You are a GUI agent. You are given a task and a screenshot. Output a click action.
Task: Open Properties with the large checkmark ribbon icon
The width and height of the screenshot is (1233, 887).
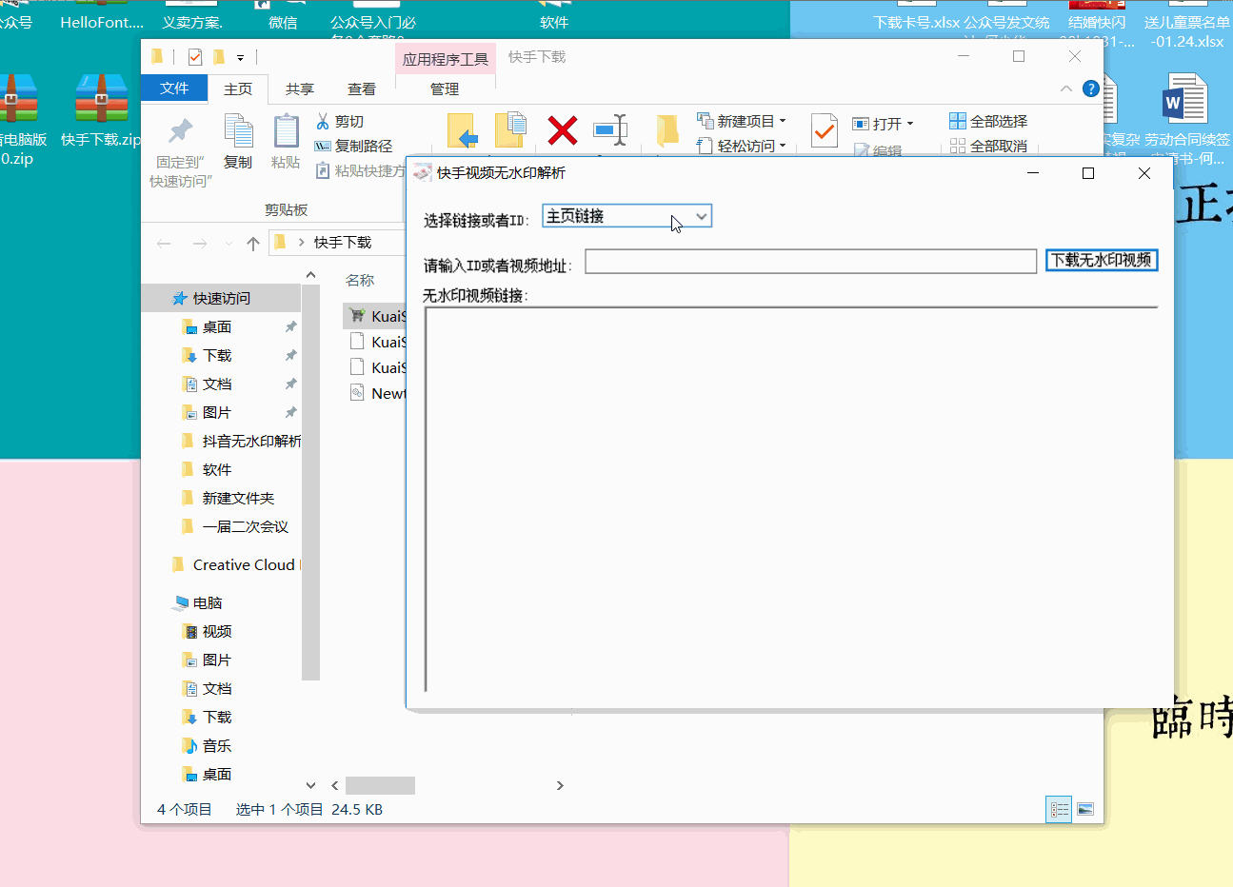click(825, 130)
